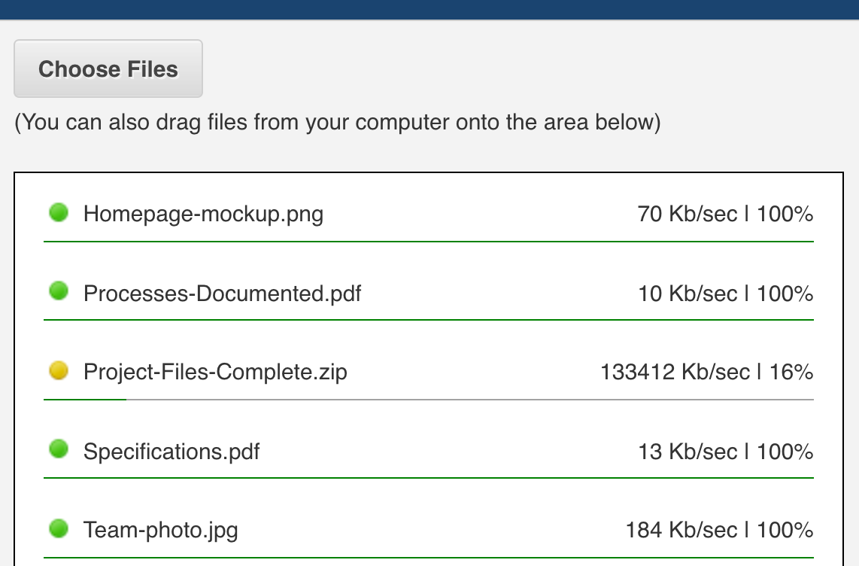Image resolution: width=859 pixels, height=566 pixels.
Task: Click the Specifications.pdf completed progress bar
Action: tap(429, 478)
